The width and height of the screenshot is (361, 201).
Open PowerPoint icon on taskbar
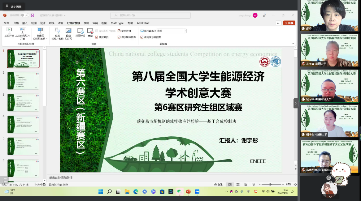[x=188, y=192]
